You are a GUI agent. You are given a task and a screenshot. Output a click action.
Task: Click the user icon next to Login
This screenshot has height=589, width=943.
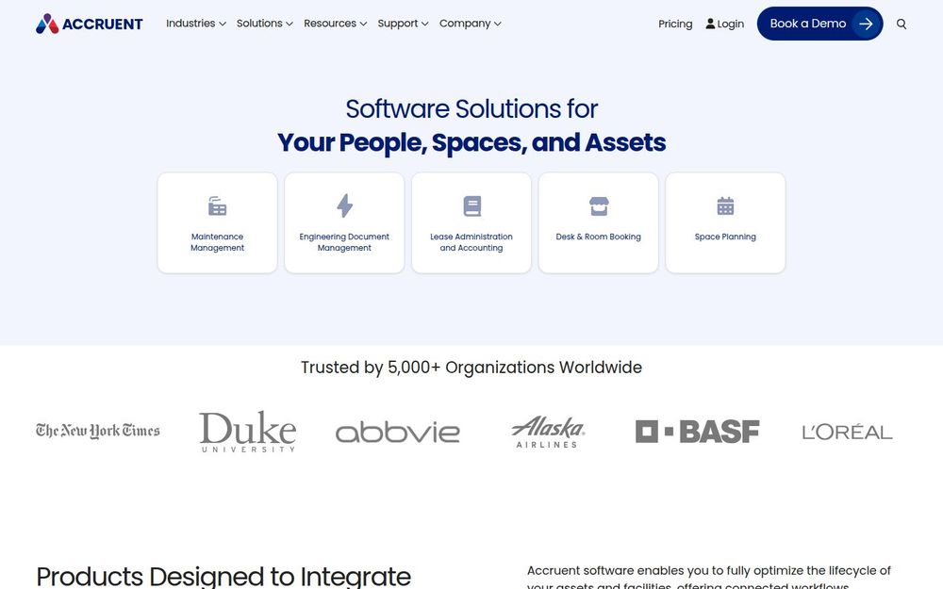pyautogui.click(x=710, y=24)
